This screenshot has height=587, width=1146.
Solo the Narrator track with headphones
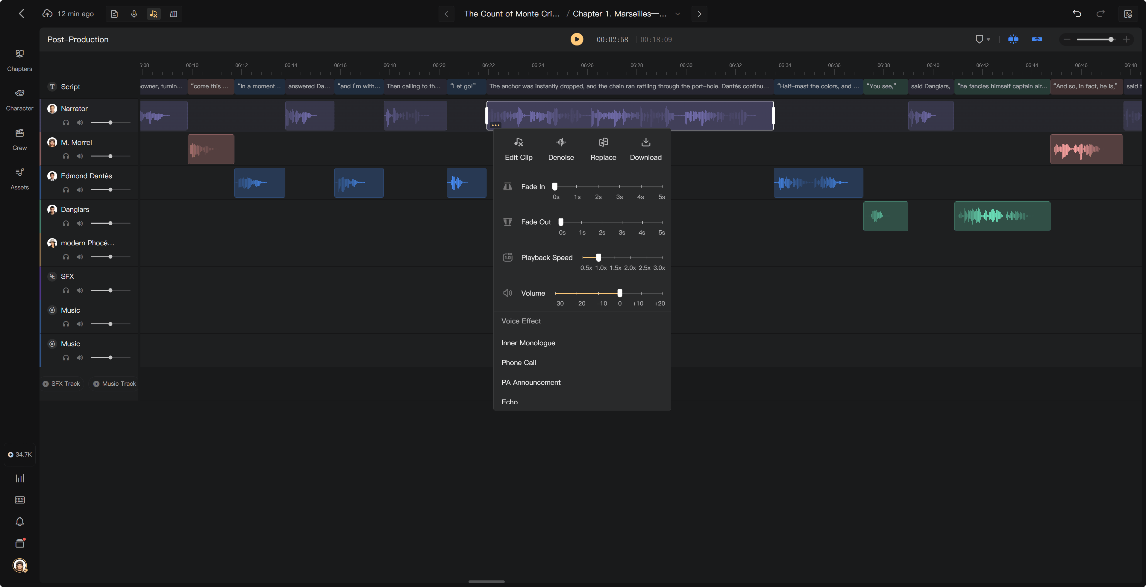point(66,123)
